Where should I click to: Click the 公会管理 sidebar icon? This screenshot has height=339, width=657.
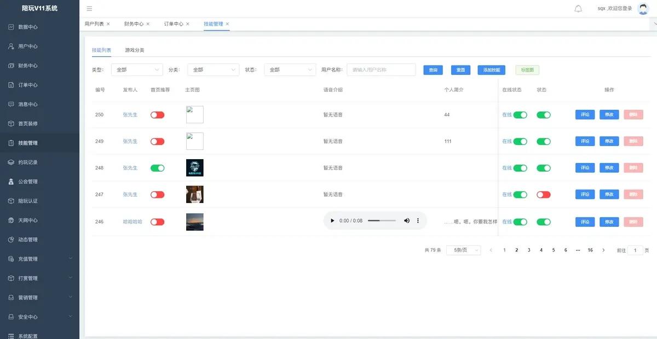click(x=11, y=182)
